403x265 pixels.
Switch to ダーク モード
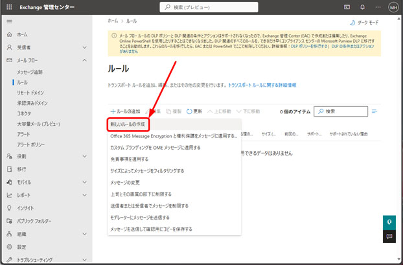point(364,23)
